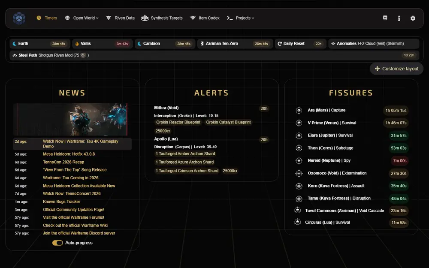Click the Steel Essence icon after 75

[x=83, y=55]
